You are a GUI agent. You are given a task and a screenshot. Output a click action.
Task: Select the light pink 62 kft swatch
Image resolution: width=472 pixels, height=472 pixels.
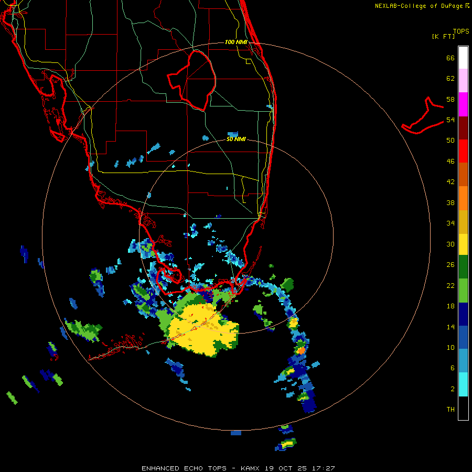point(463,81)
